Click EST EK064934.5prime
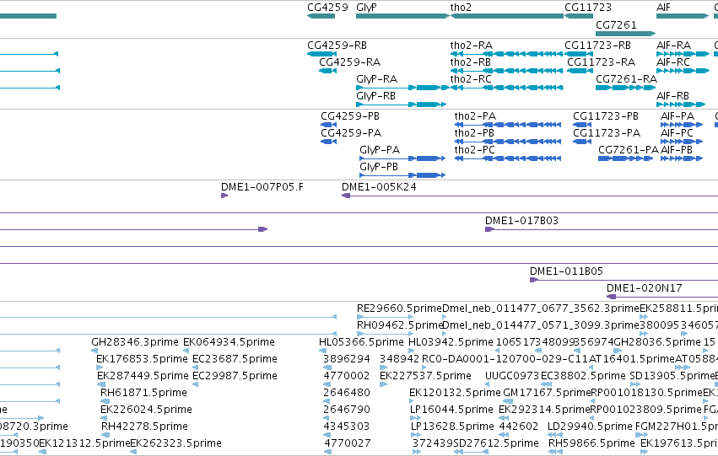The image size is (718, 456). coord(186,351)
